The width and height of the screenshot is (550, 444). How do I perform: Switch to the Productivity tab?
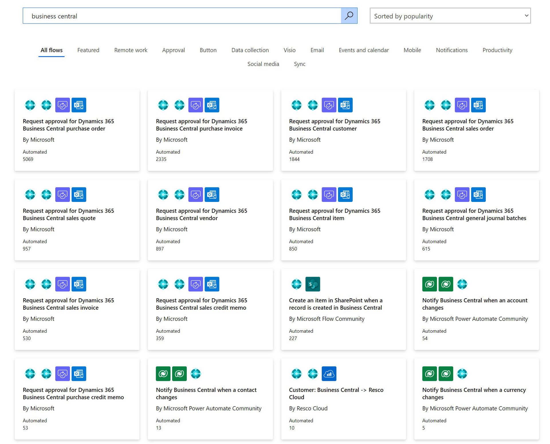pos(497,50)
